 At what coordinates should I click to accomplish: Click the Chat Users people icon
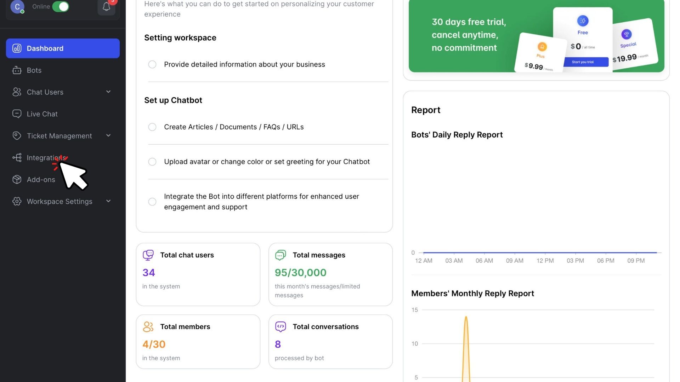click(17, 92)
